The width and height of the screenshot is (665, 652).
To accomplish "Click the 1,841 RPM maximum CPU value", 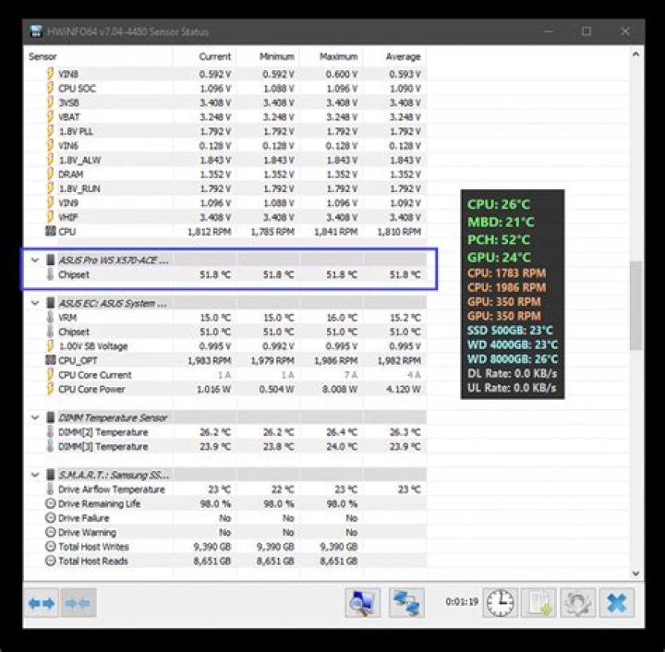I will tap(336, 232).
